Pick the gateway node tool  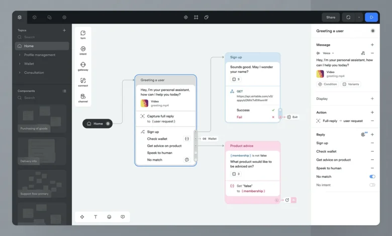click(83, 66)
